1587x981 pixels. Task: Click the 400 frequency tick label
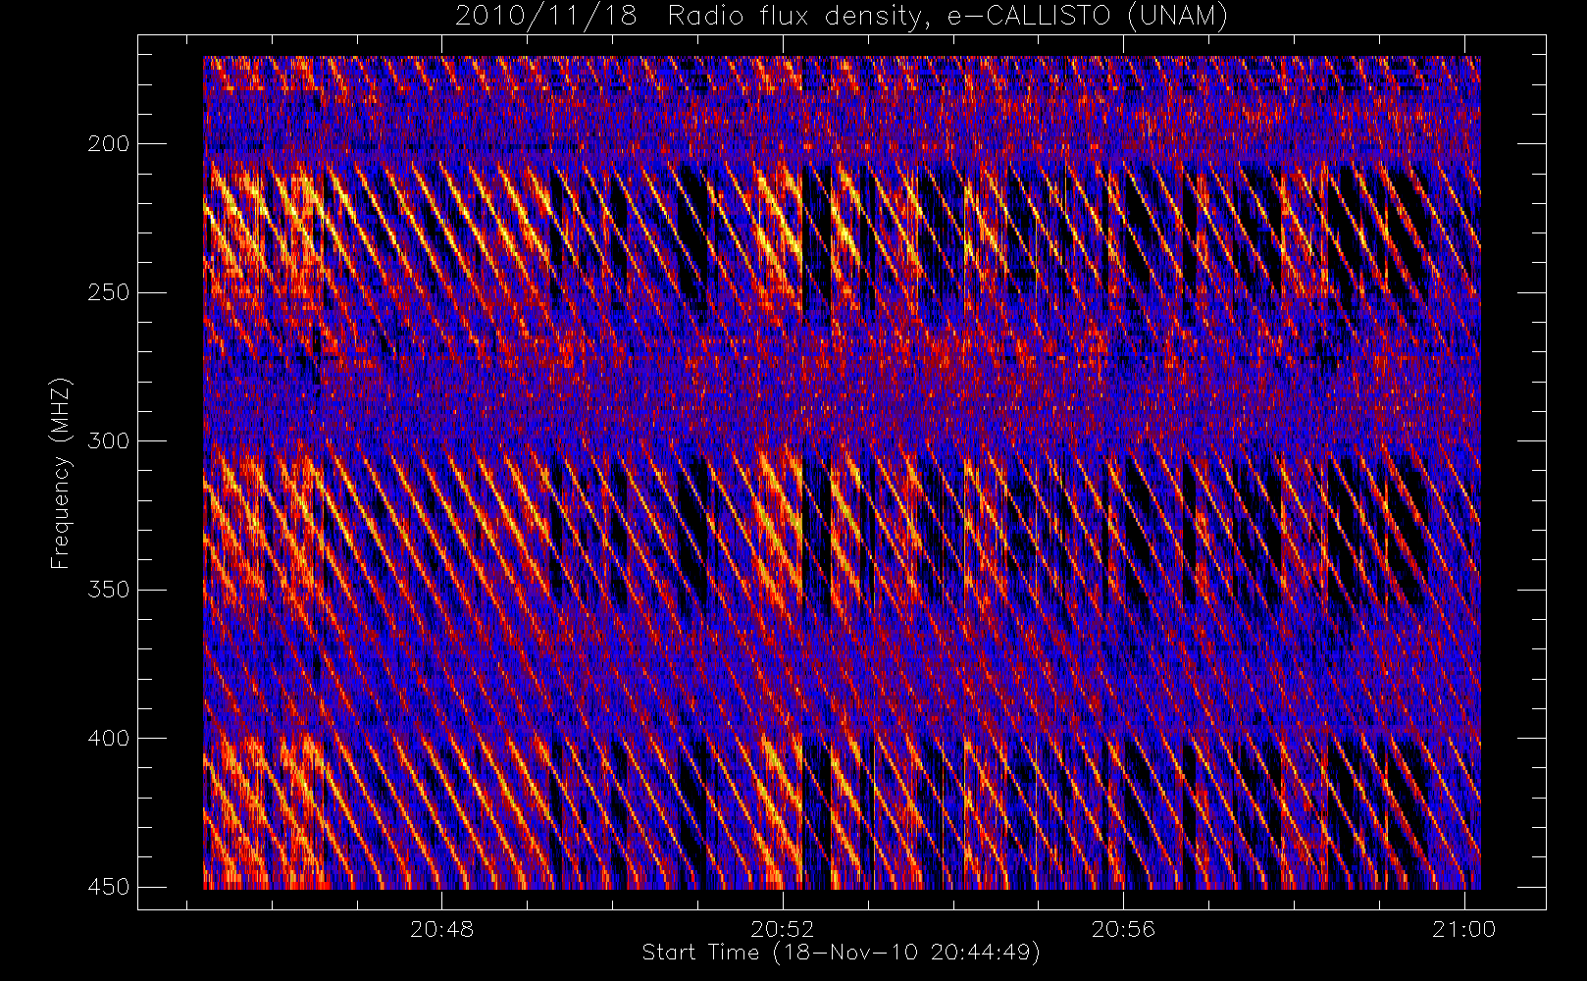pos(108,738)
